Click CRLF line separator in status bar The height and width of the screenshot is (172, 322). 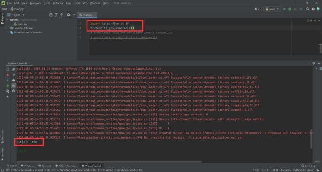point(265,170)
